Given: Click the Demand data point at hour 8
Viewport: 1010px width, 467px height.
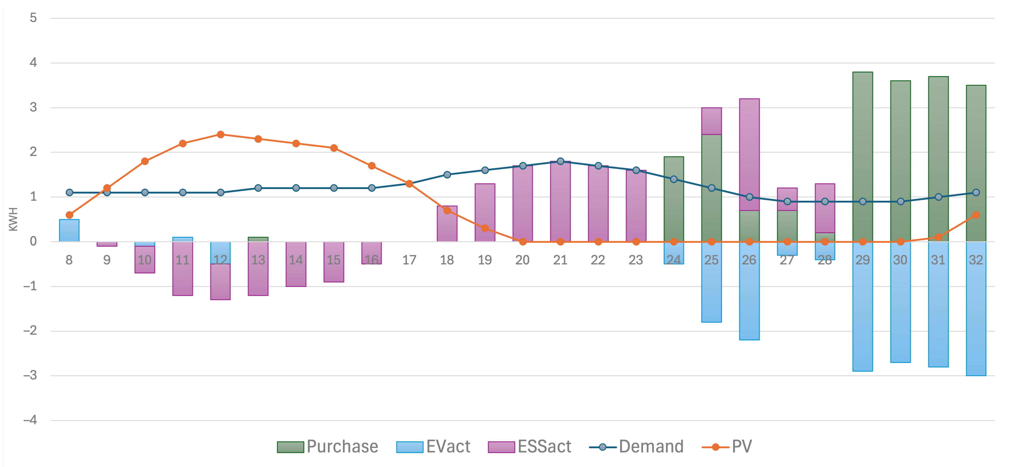Looking at the screenshot, I should click(69, 192).
